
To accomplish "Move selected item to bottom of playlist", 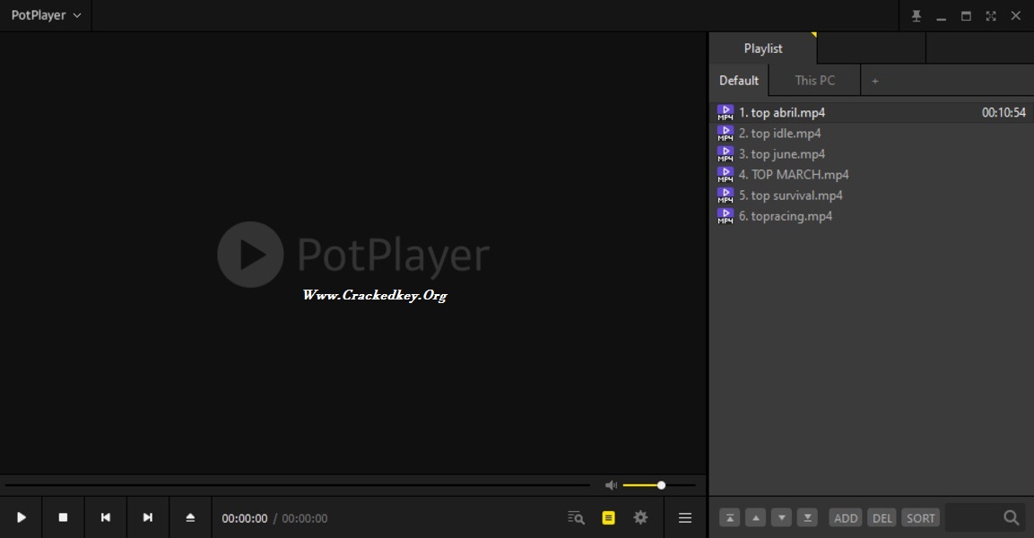I will pyautogui.click(x=807, y=517).
